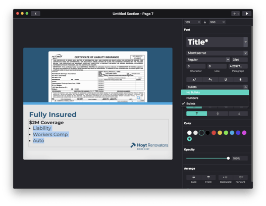Choose checked Bullets option in menu
266x206 pixels.
[215, 104]
